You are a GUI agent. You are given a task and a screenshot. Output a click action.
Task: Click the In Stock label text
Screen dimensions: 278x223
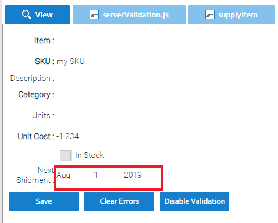pos(90,155)
